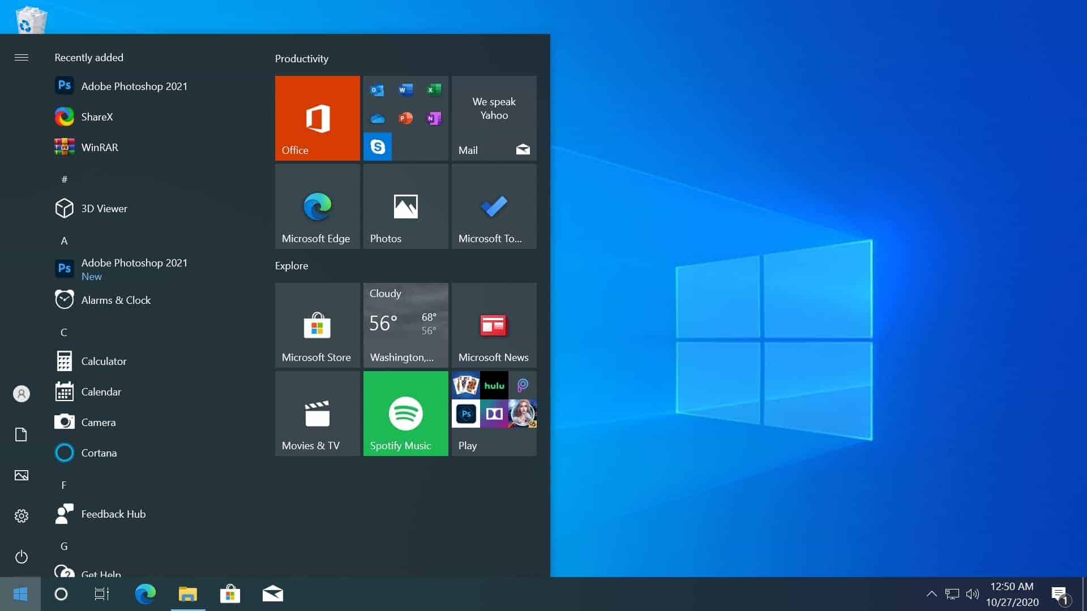This screenshot has height=611, width=1087.
Task: Open Hulu in the Play folder tile
Action: point(494,385)
